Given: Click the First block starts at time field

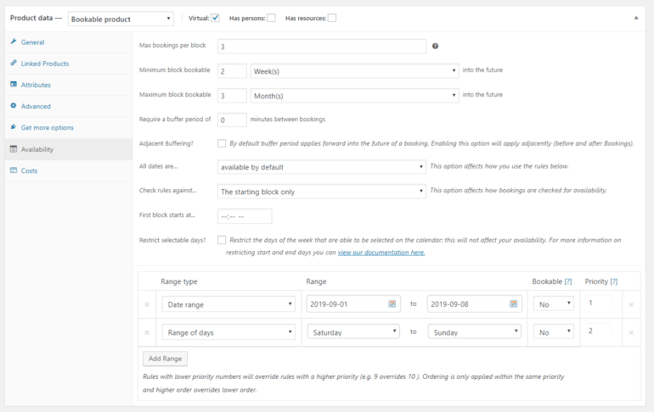Looking at the screenshot, I should pyautogui.click(x=245, y=216).
